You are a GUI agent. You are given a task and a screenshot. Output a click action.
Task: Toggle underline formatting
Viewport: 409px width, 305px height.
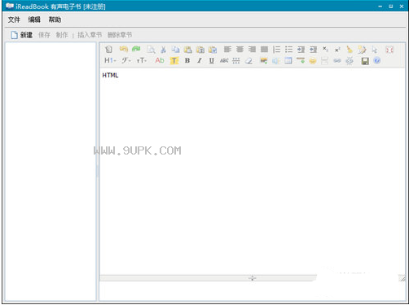point(212,61)
